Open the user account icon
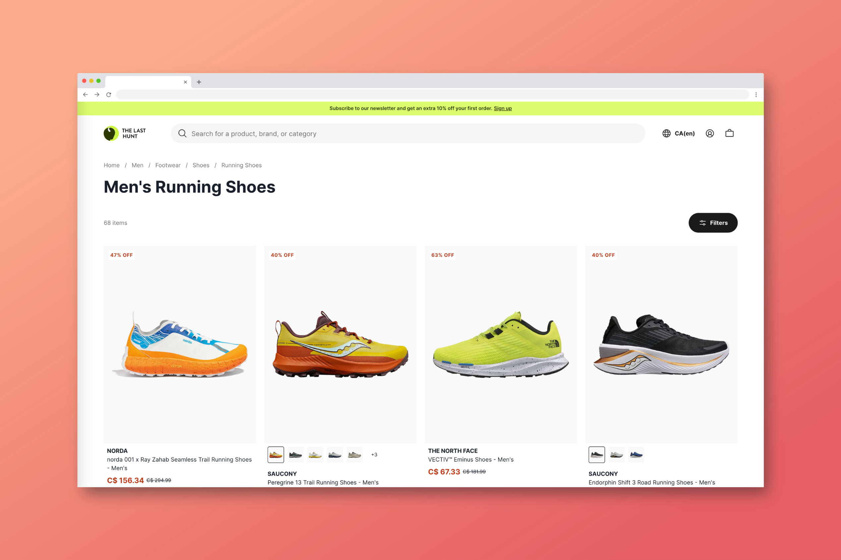Image resolution: width=841 pixels, height=560 pixels. click(x=709, y=133)
